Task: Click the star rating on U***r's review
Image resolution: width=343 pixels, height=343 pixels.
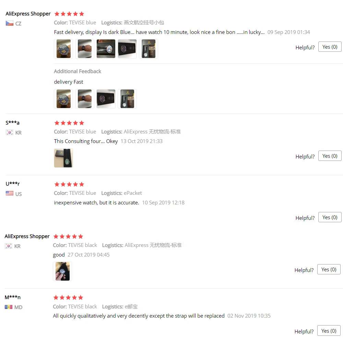Action: [69, 185]
